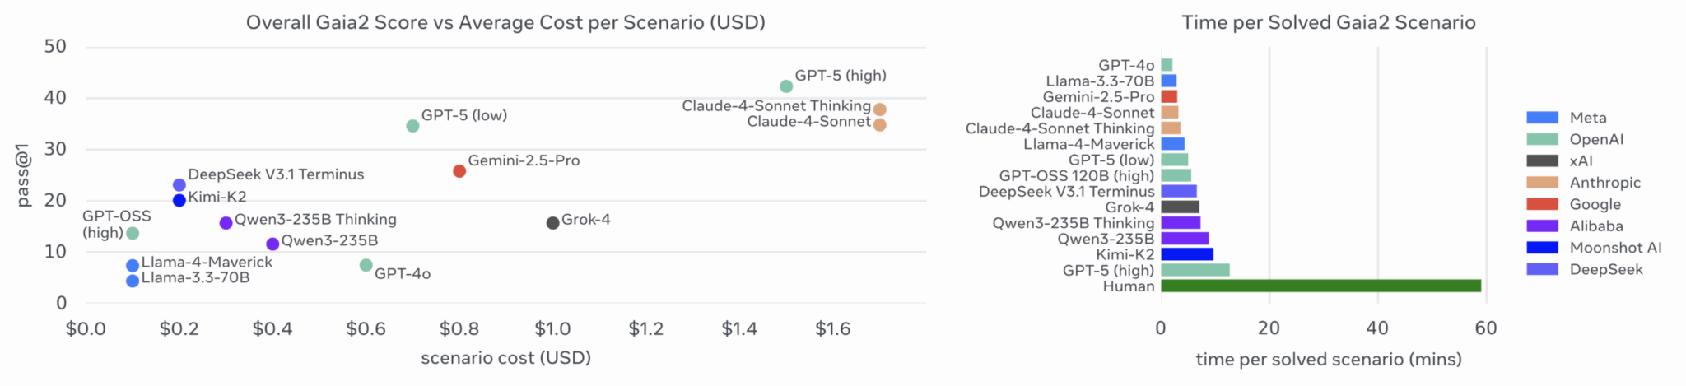The width and height of the screenshot is (1686, 386).
Task: Click the Kimi-K2 bar in time chart
Action: coord(1186,254)
